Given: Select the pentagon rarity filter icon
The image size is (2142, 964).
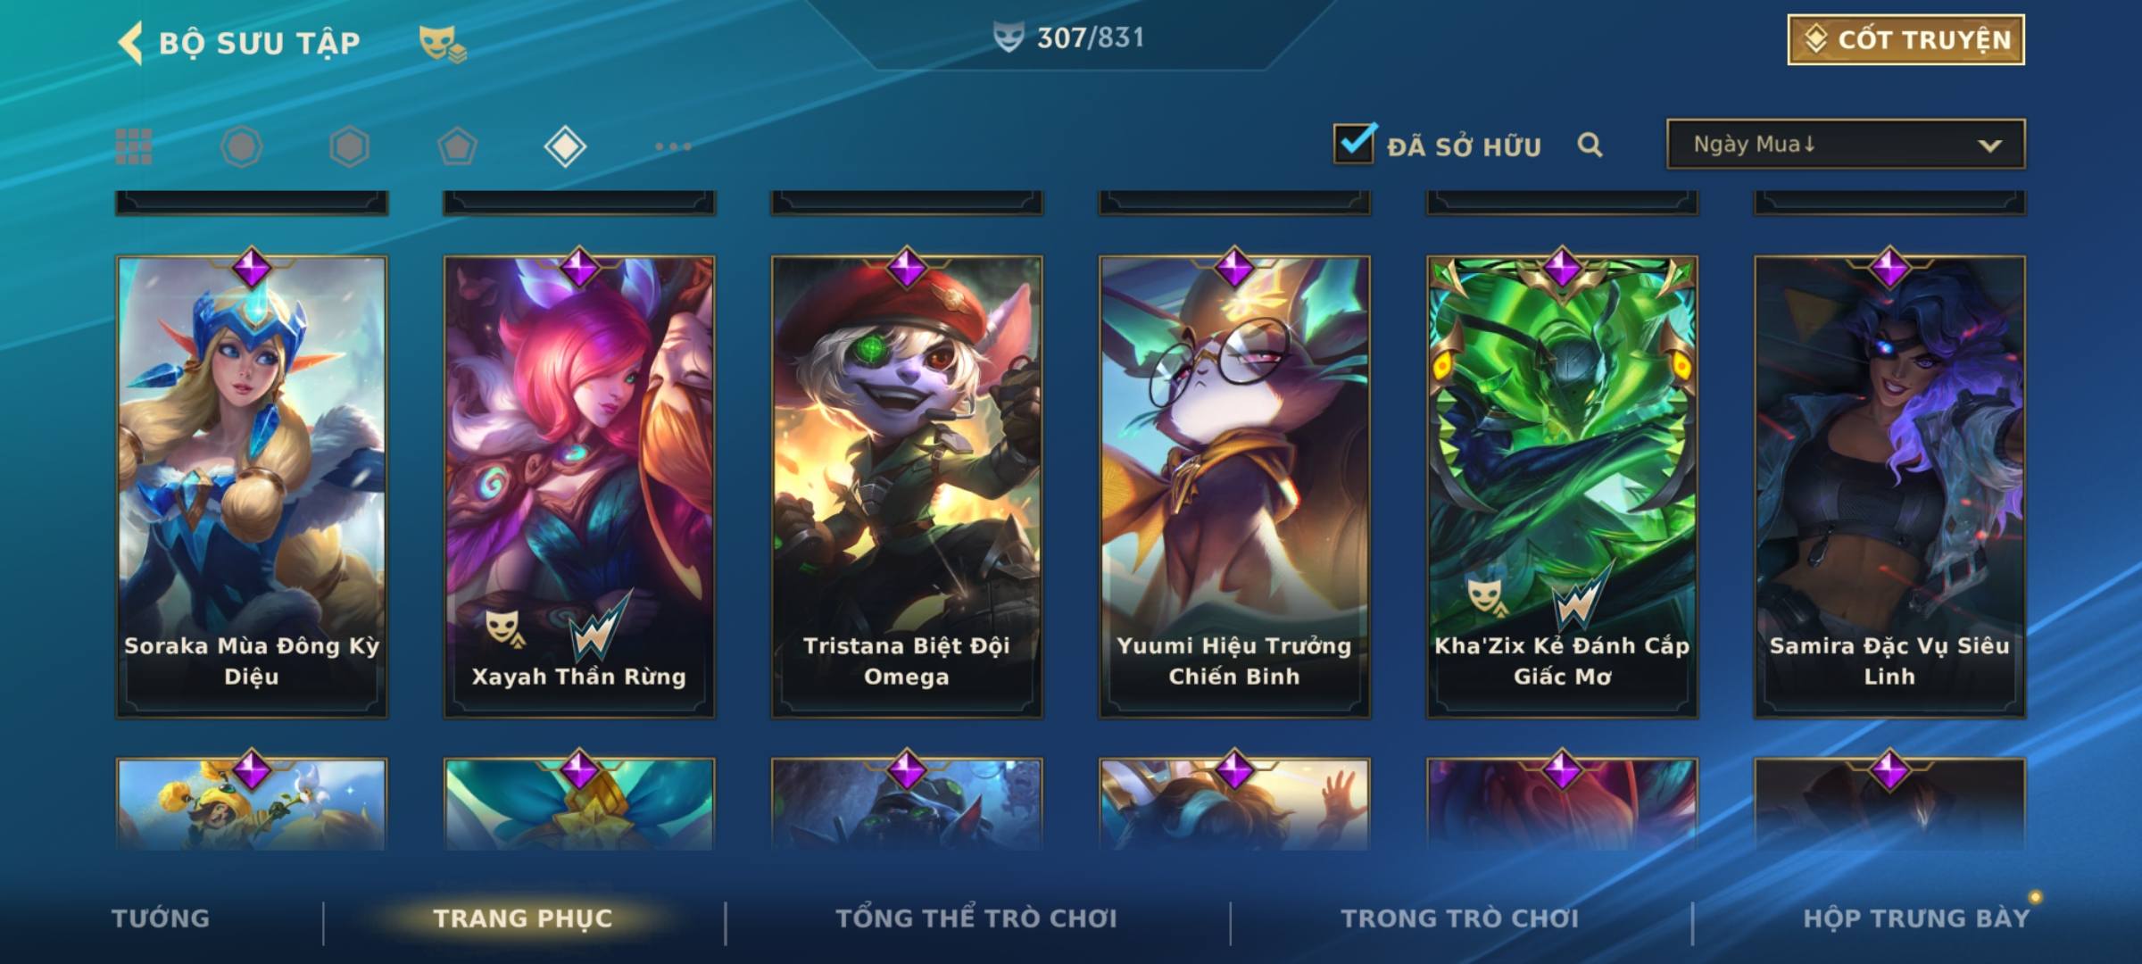Looking at the screenshot, I should (457, 146).
